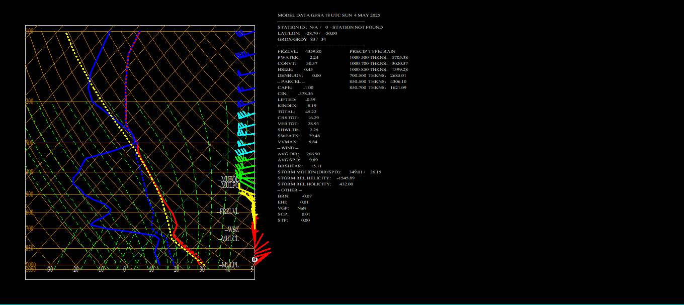Click the 200 pressure level label
The image size is (684, 305).
30,101
